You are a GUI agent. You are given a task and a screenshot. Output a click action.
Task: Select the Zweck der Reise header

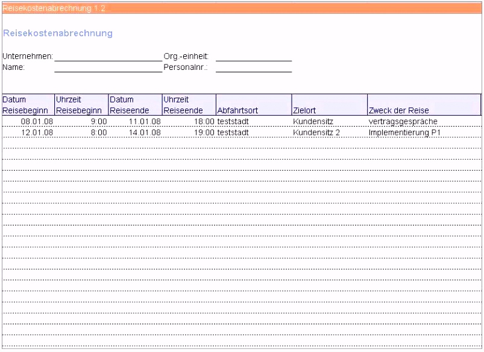424,105
